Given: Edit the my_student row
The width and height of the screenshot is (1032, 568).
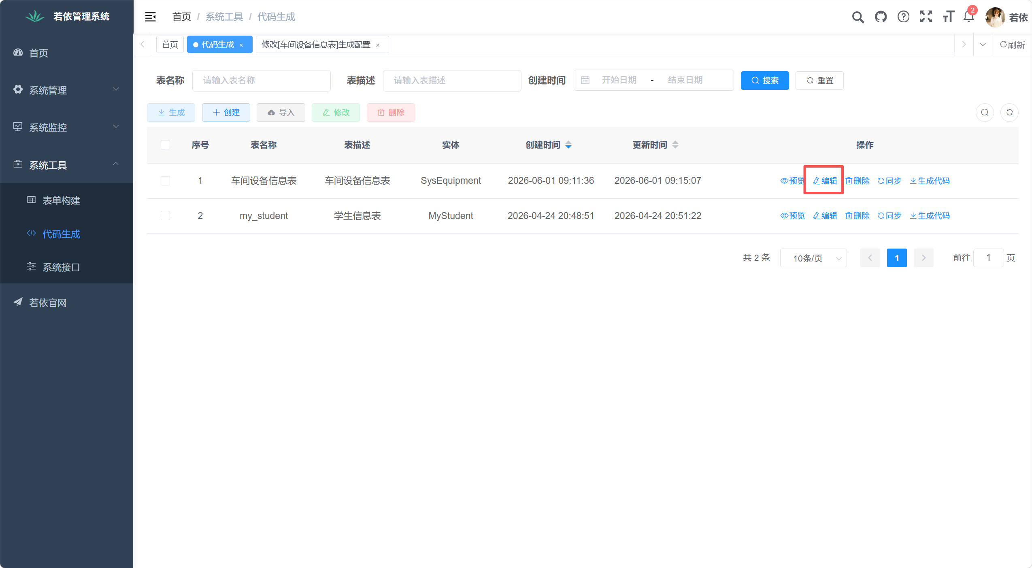Looking at the screenshot, I should pyautogui.click(x=825, y=216).
